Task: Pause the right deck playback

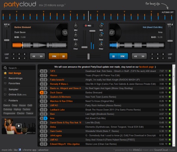Action: 113,56
